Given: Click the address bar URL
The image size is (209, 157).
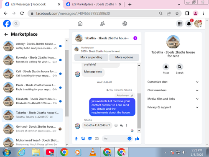Looking at the screenshot, I should pos(73,13).
